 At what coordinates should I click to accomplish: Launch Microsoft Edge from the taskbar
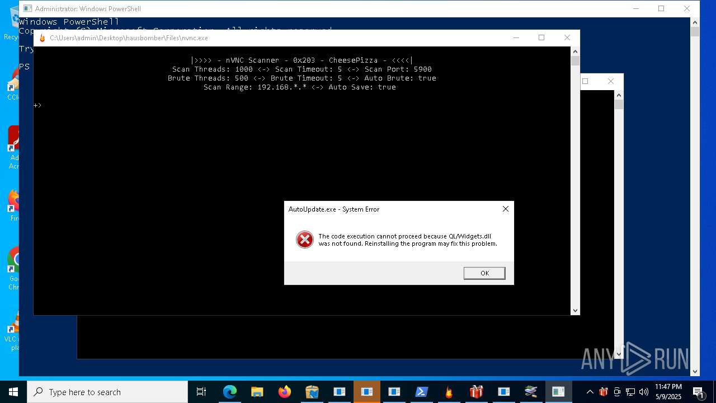pyautogui.click(x=230, y=392)
